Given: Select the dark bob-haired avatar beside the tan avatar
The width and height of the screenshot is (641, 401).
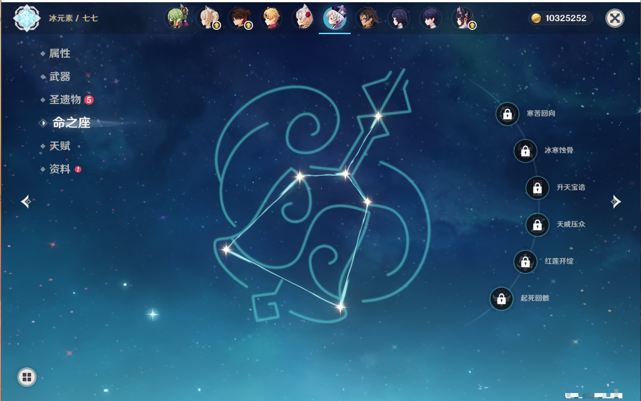Looking at the screenshot, I should coord(399,18).
